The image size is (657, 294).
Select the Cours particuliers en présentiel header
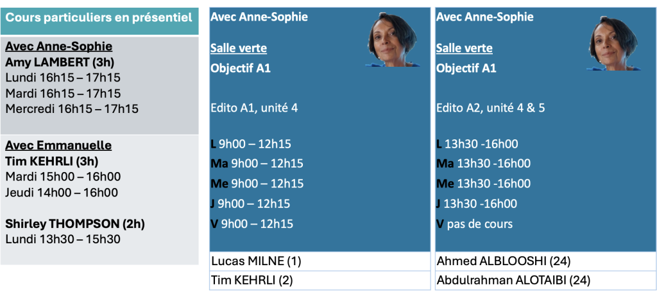click(99, 18)
